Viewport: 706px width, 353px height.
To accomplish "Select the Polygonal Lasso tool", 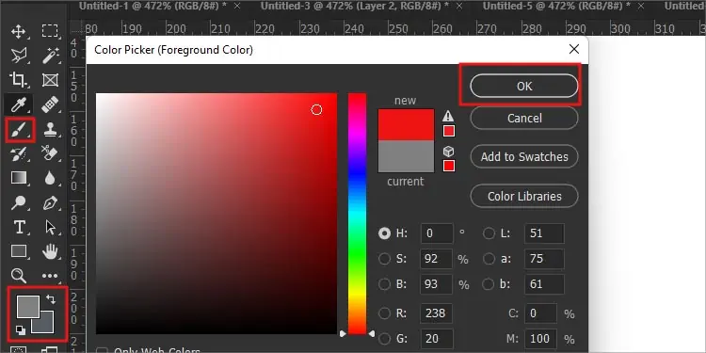I will pos(19,56).
